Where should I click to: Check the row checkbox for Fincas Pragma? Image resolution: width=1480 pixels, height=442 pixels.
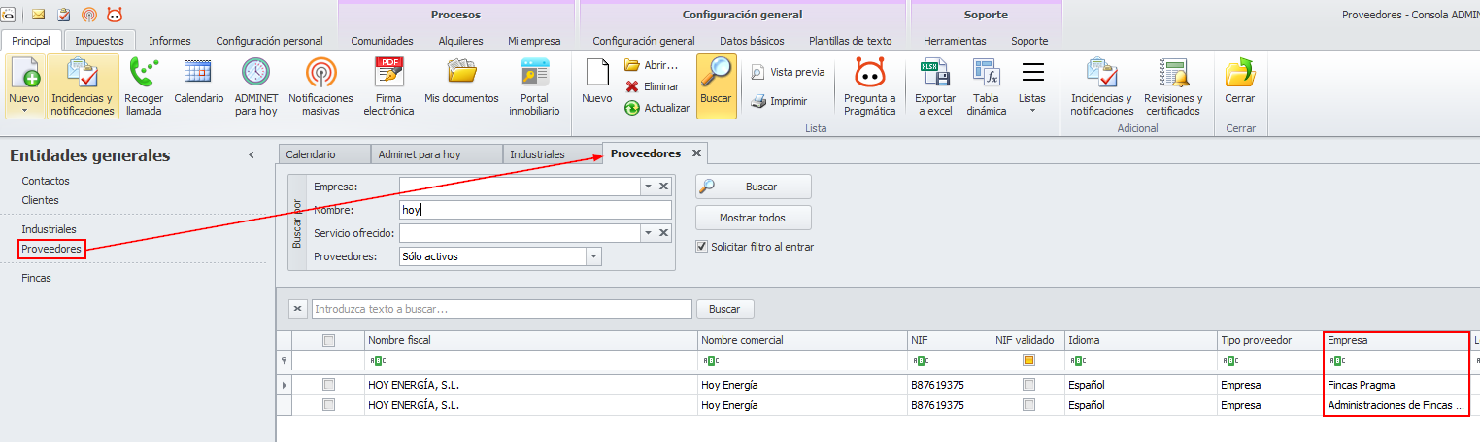coord(328,385)
